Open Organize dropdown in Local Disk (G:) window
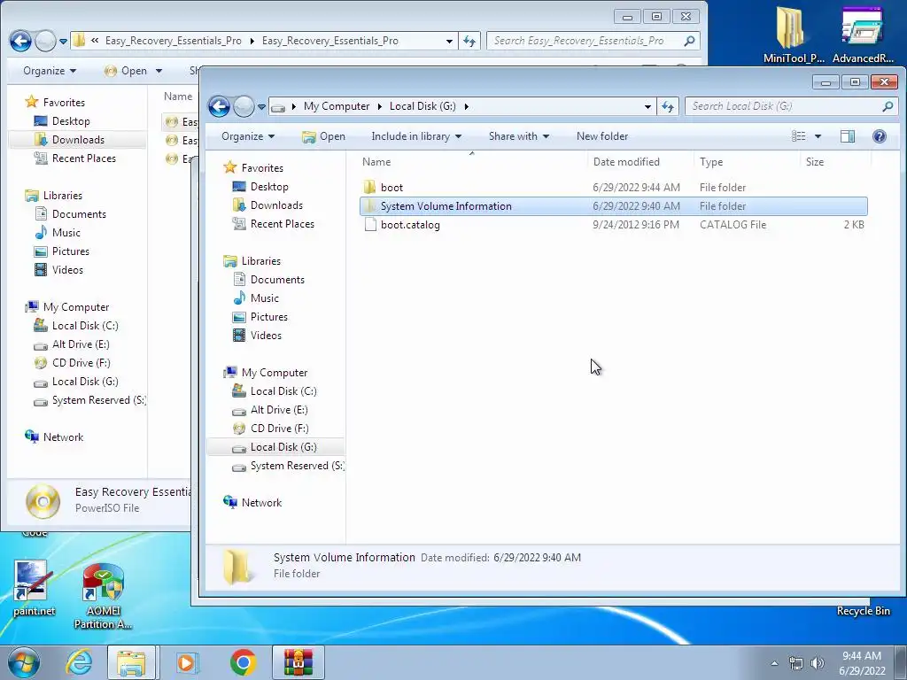This screenshot has width=907, height=680. 248,136
